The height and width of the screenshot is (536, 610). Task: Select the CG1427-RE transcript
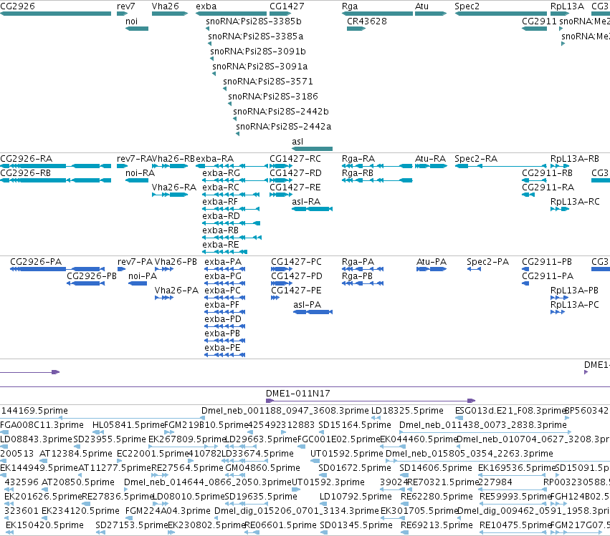click(x=280, y=195)
